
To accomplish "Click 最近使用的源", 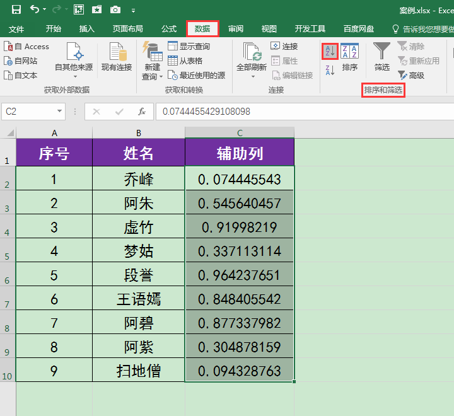I will (x=197, y=75).
